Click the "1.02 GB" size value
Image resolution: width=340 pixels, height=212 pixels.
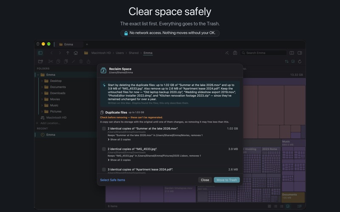pyautogui.click(x=232, y=128)
